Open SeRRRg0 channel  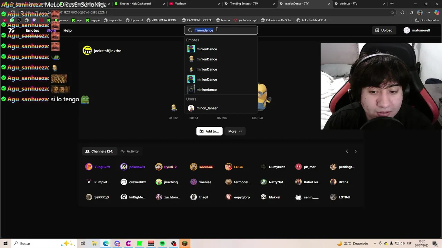pos(97,197)
